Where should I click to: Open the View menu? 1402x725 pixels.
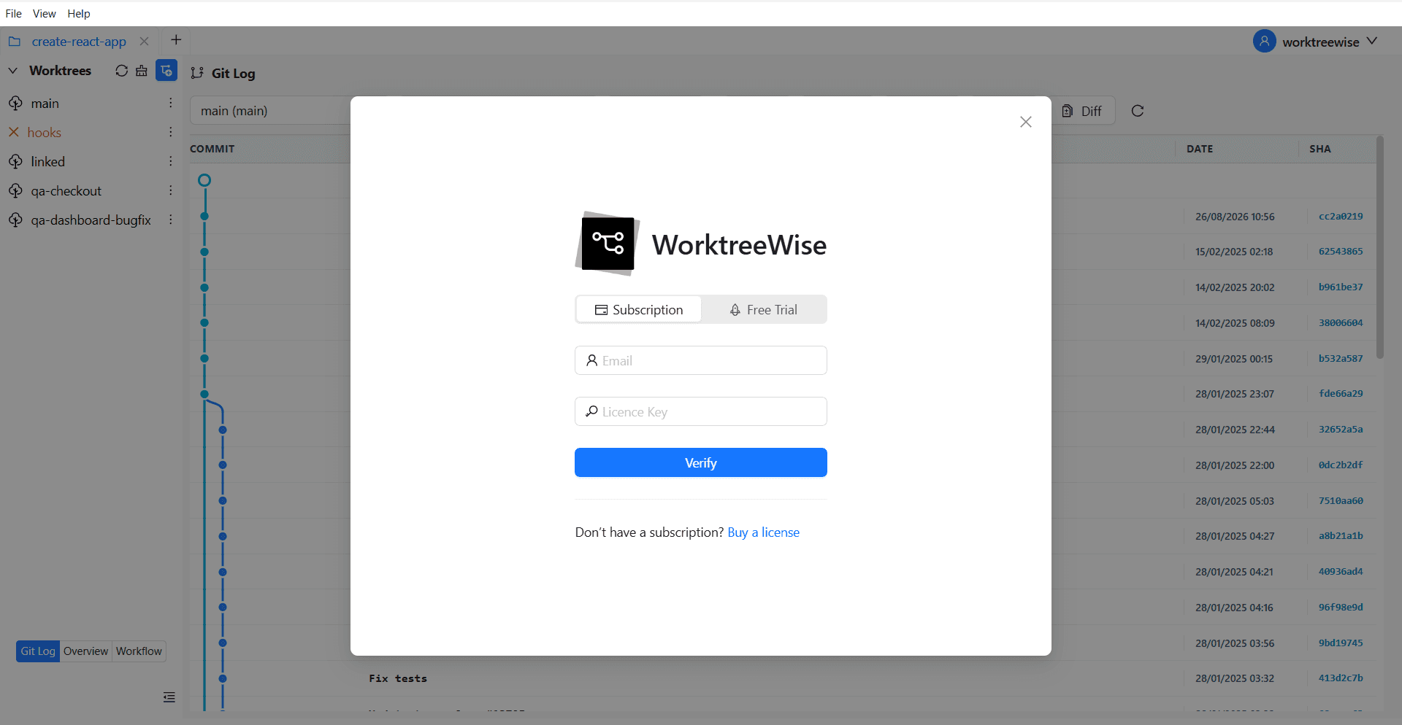44,13
